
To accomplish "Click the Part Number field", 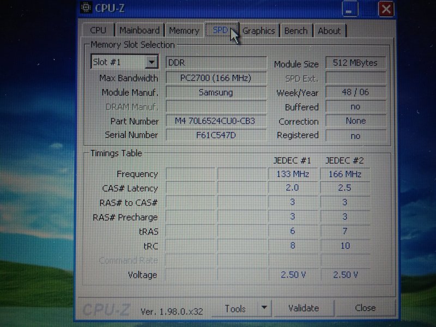I will coord(216,121).
